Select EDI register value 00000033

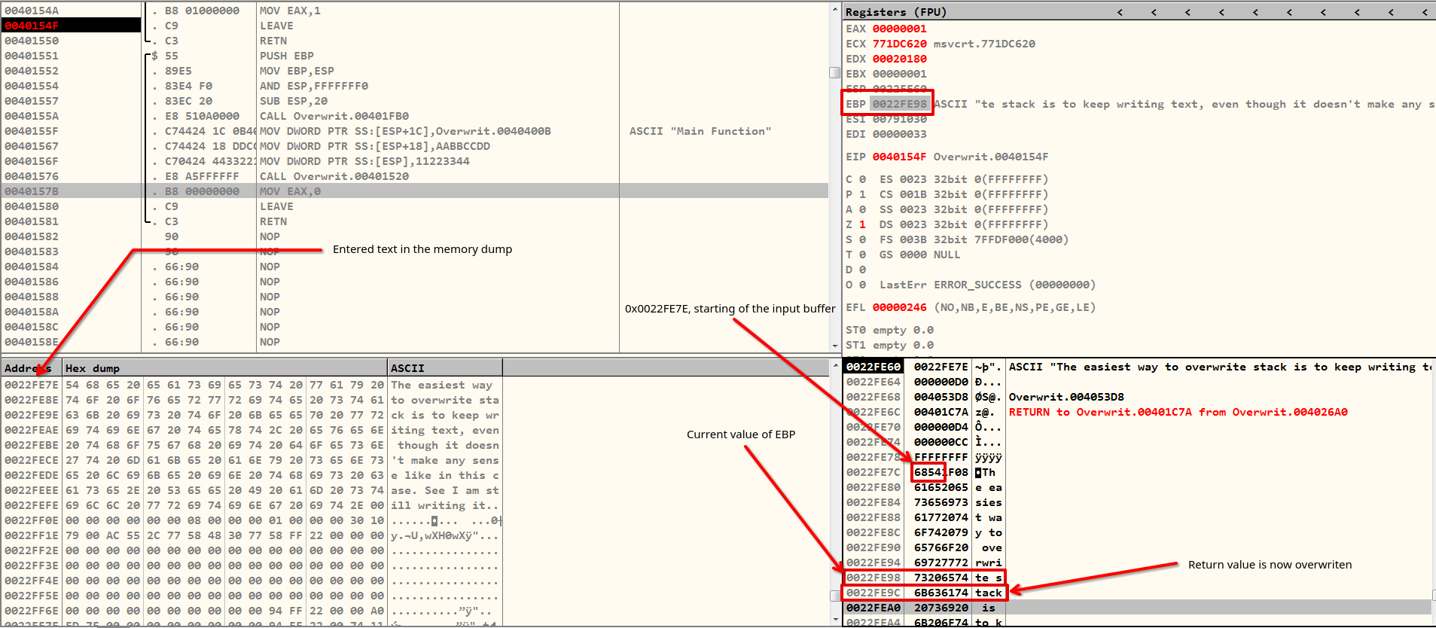899,134
